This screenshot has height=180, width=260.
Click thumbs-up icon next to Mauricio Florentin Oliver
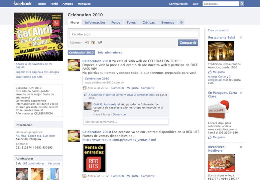click(86, 95)
